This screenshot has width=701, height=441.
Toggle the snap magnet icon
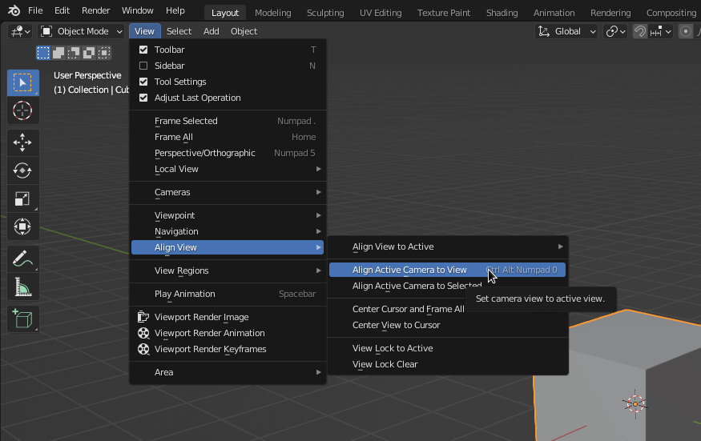tap(640, 31)
